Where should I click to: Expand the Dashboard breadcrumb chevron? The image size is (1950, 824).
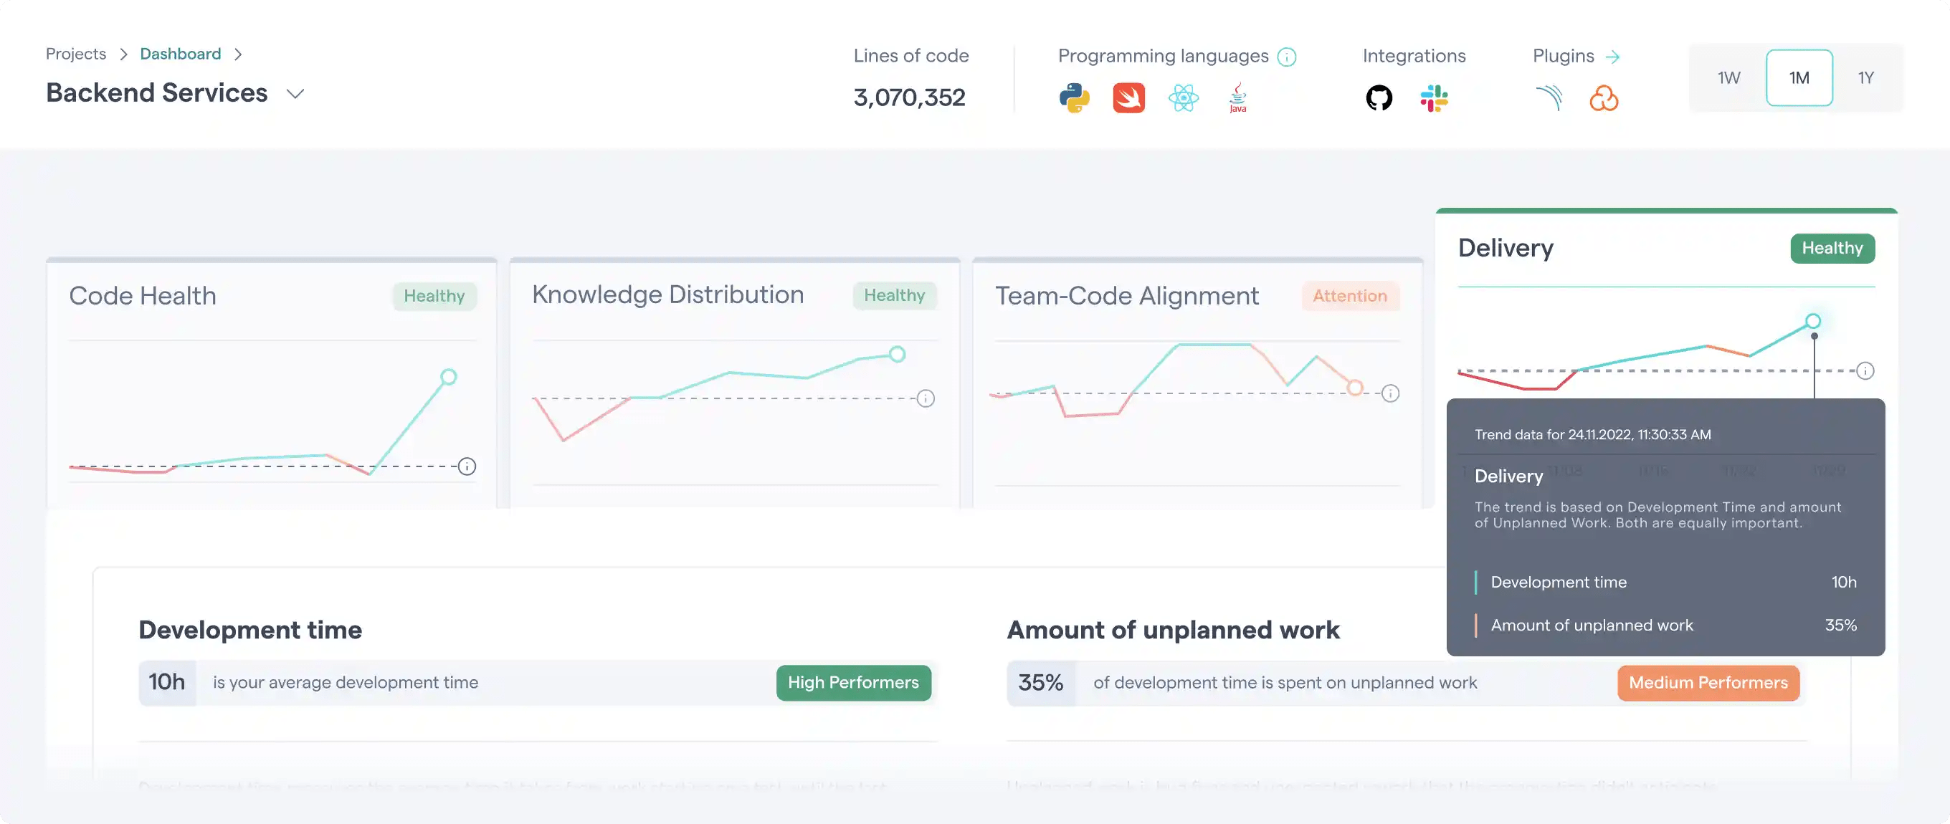coord(239,54)
